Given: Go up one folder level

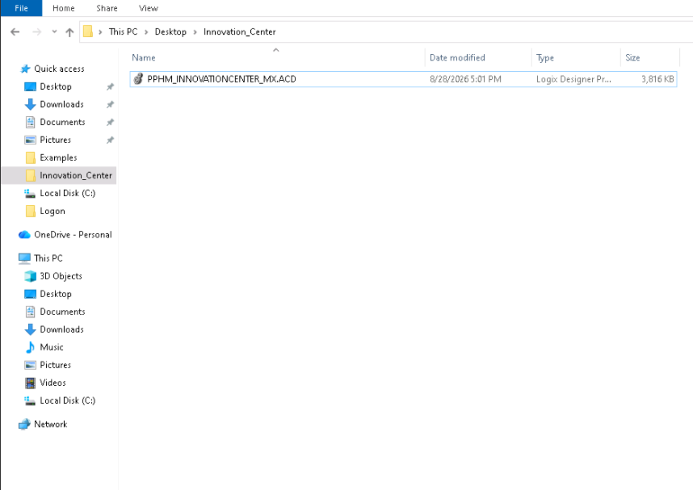Looking at the screenshot, I should [69, 31].
